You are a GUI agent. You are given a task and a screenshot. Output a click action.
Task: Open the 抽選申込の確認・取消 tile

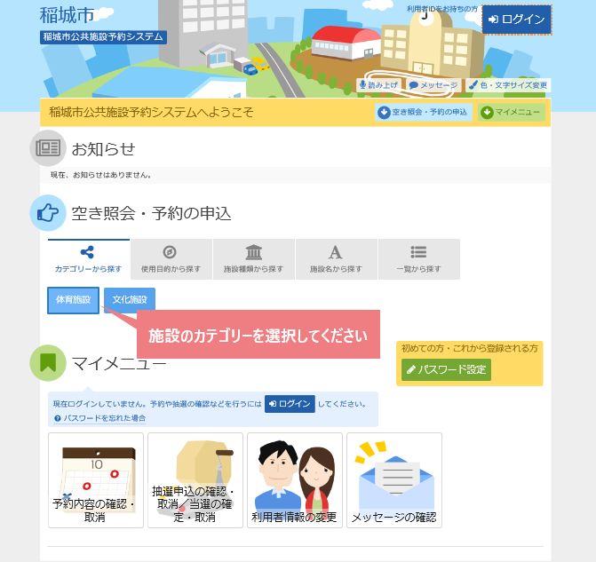(195, 480)
